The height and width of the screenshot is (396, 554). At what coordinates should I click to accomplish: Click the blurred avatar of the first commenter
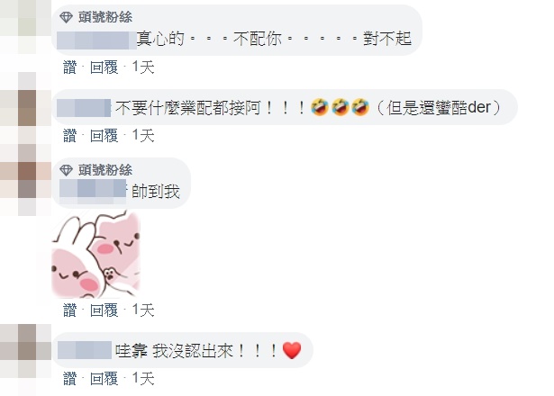pyautogui.click(x=25, y=26)
